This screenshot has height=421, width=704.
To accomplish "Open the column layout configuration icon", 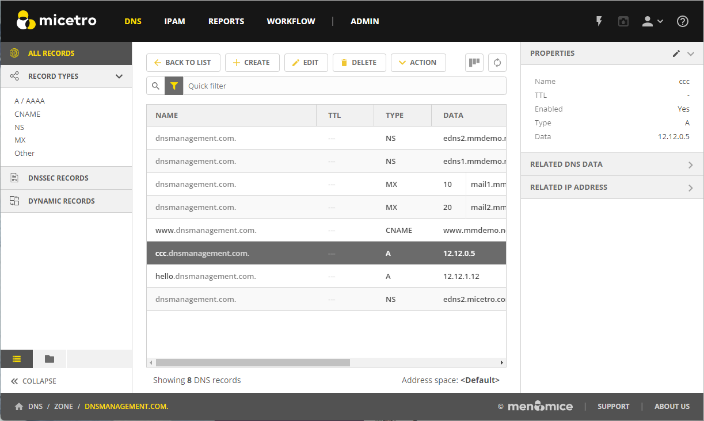I will (x=474, y=63).
